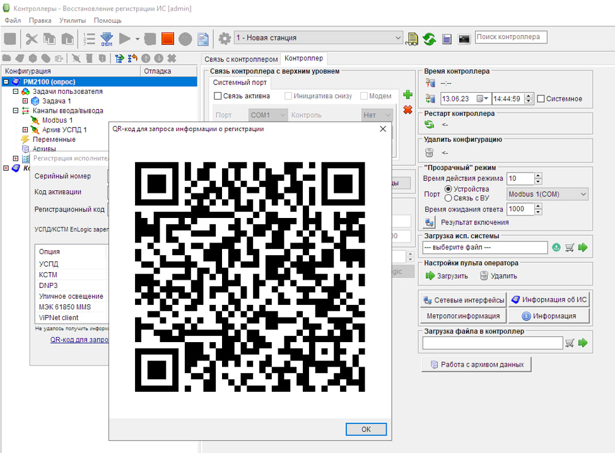Click the Информация об ИС button

[x=549, y=300]
